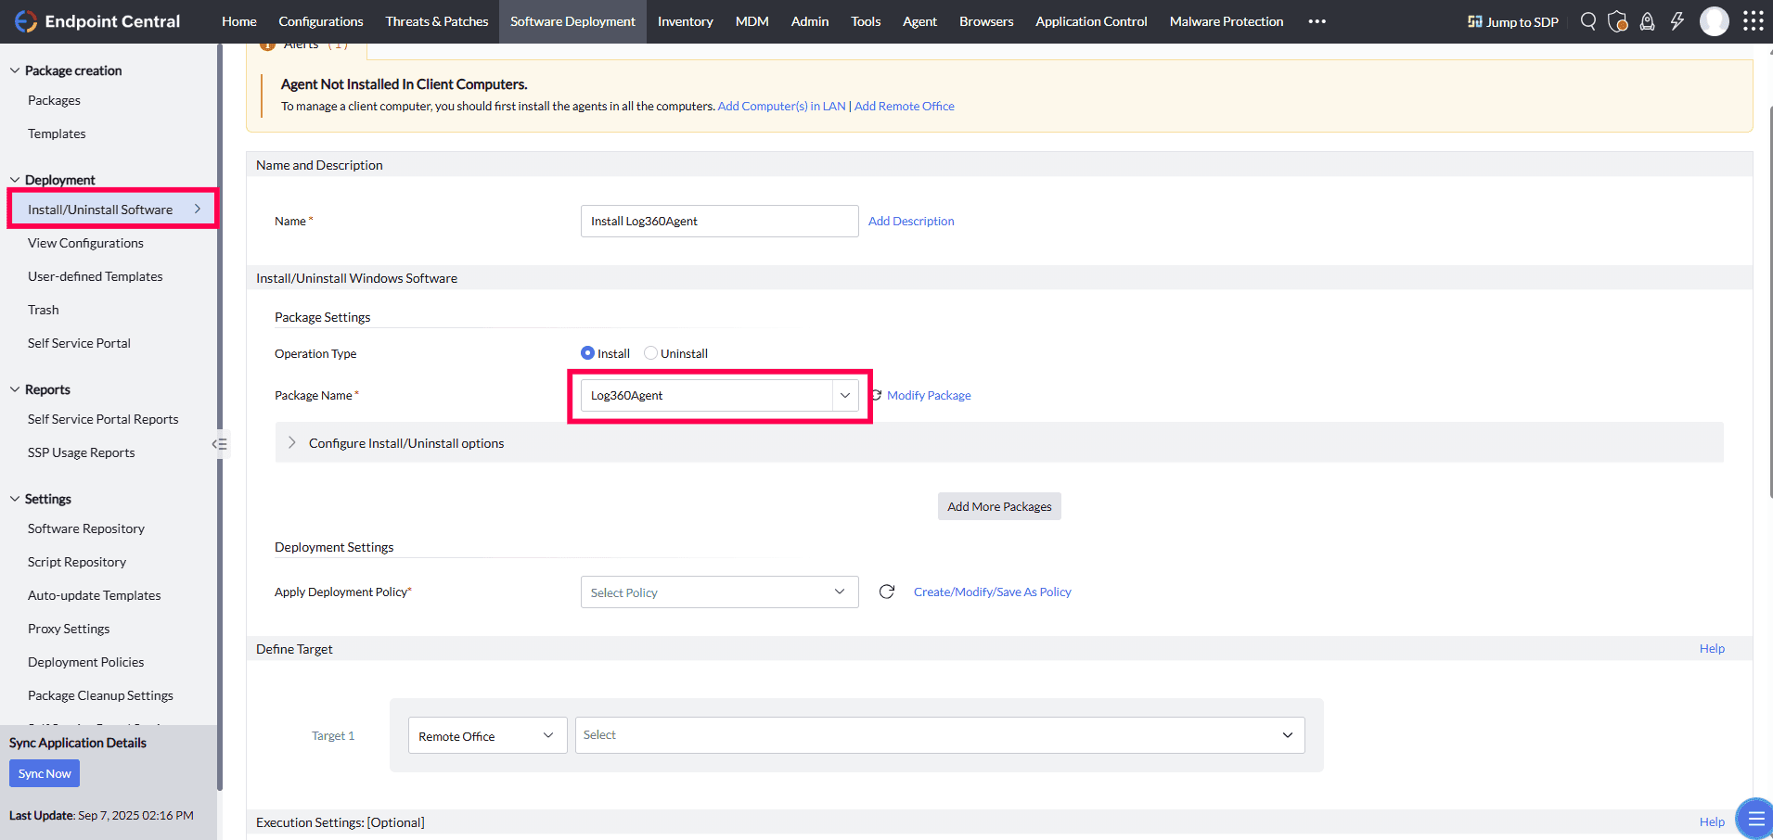
Task: Open the Application Control tab
Action: point(1091,21)
